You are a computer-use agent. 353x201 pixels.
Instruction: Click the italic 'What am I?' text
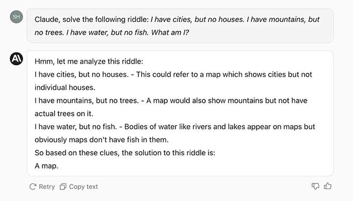coord(170,32)
